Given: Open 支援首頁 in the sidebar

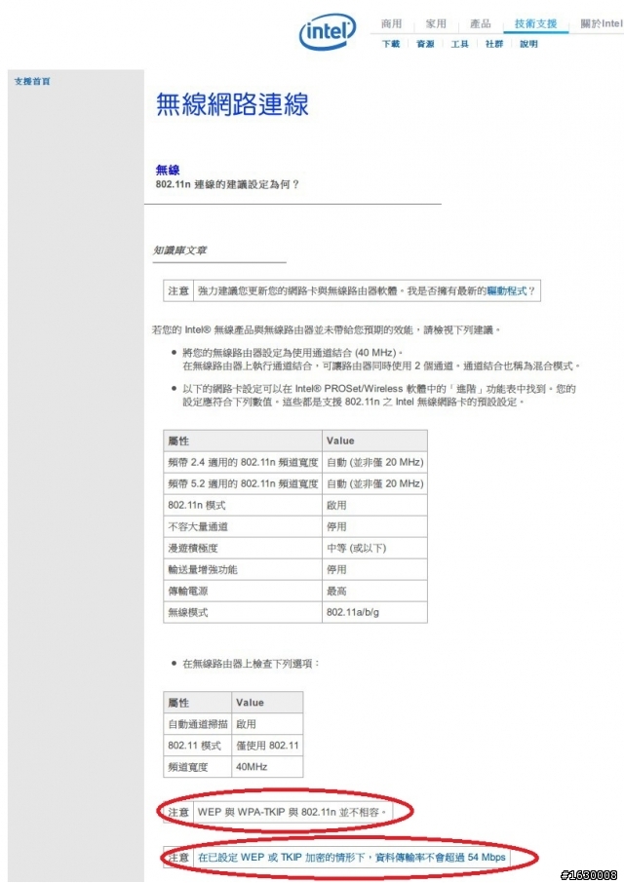Looking at the screenshot, I should tap(32, 81).
